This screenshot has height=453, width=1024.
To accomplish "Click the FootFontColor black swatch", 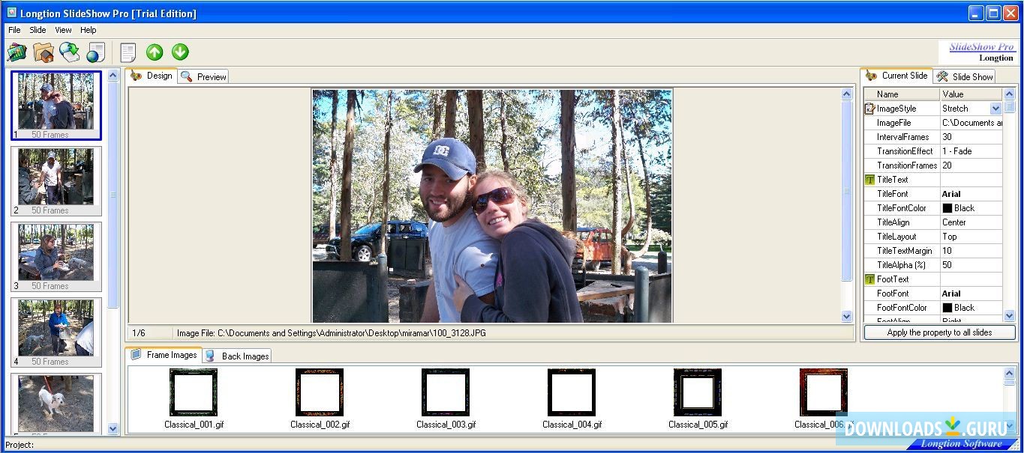I will pyautogui.click(x=947, y=308).
